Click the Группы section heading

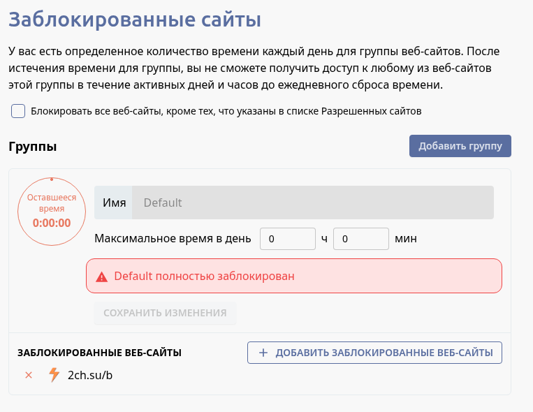click(33, 147)
